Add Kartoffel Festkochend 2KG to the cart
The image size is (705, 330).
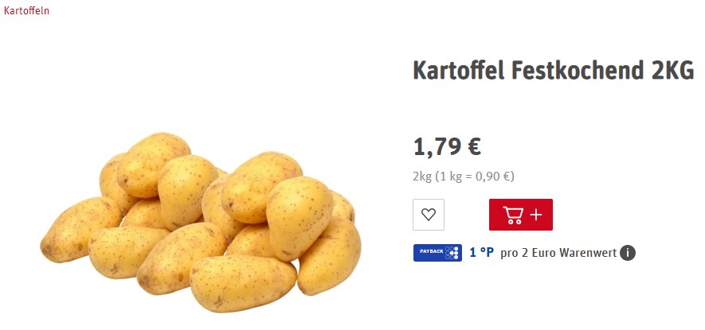521,215
